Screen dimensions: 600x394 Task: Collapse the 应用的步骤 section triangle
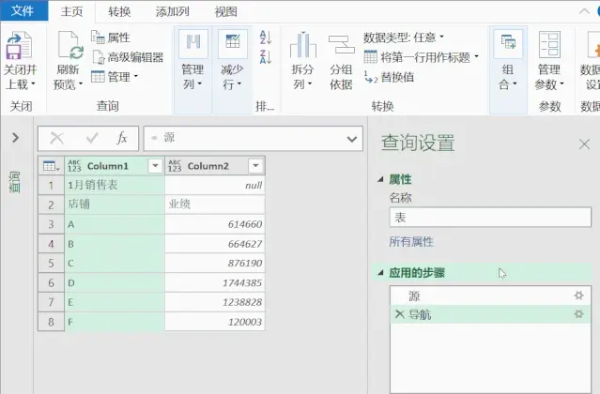coord(380,273)
